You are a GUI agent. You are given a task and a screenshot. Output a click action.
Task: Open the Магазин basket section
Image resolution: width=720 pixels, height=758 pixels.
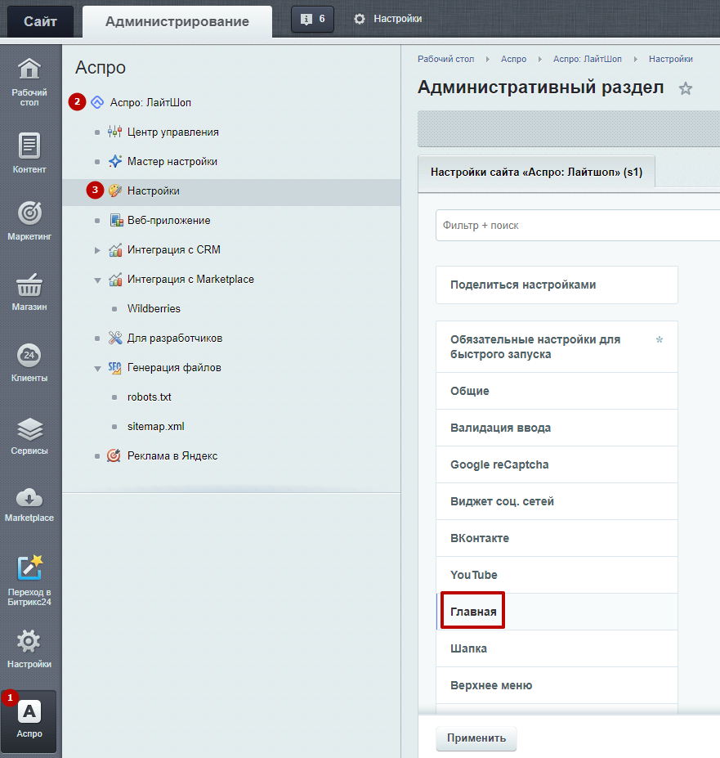tap(29, 292)
